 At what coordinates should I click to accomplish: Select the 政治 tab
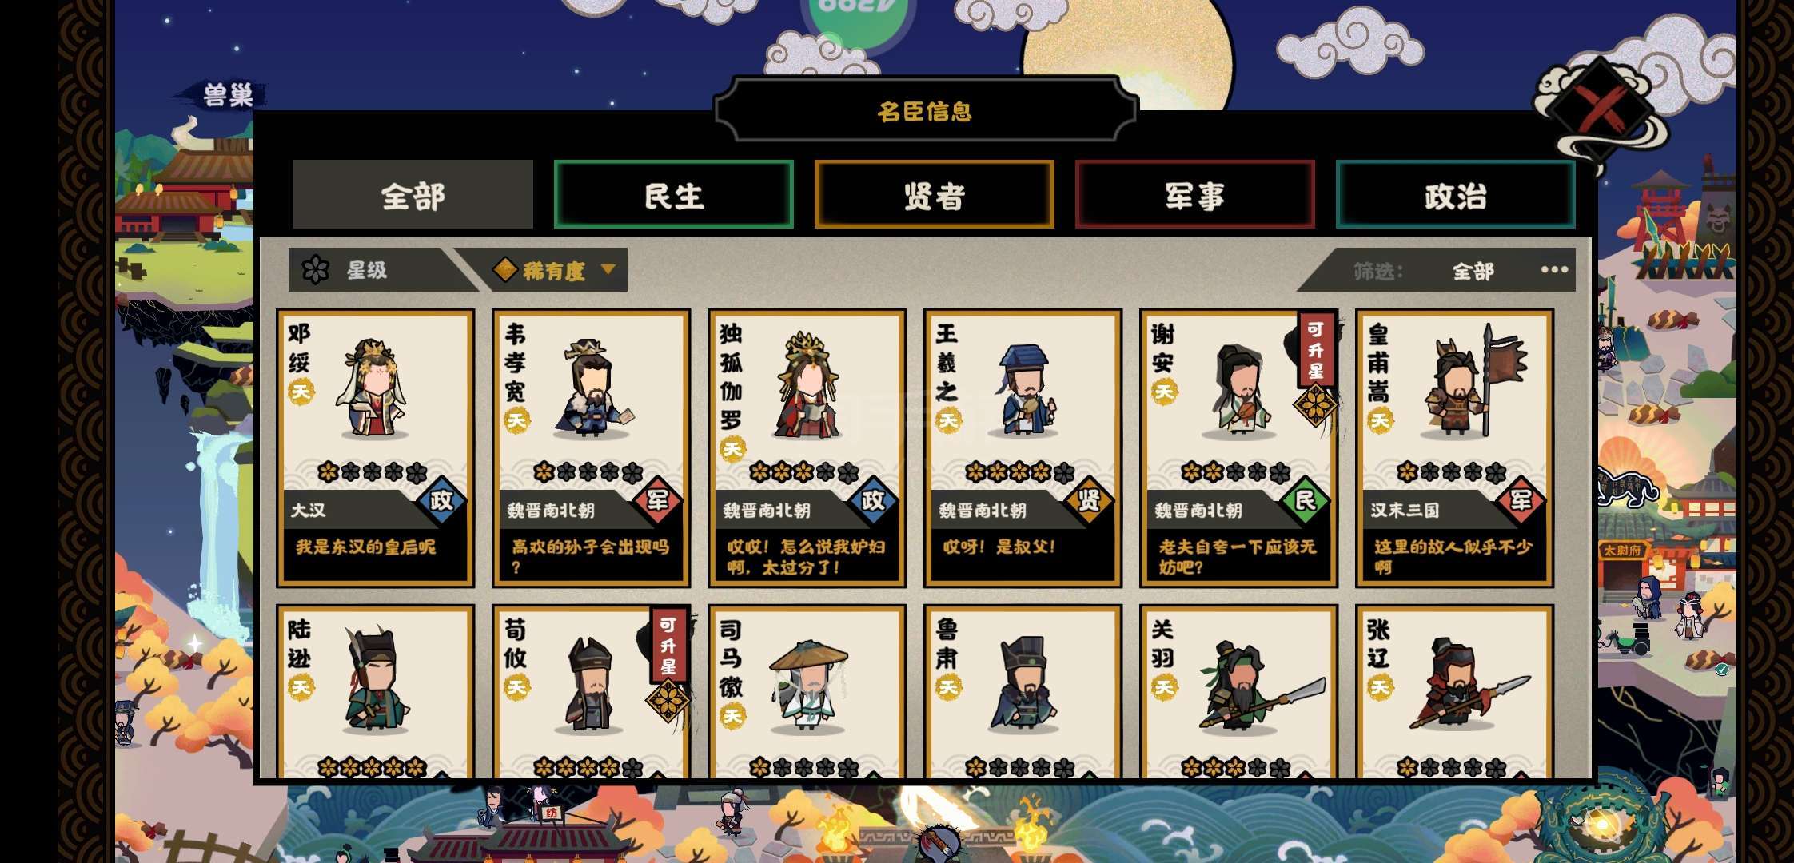click(1455, 195)
